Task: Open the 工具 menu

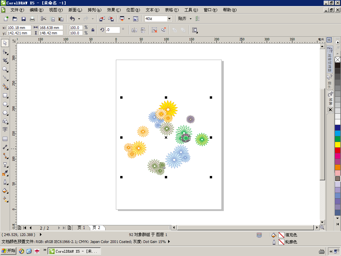Action: [191, 10]
